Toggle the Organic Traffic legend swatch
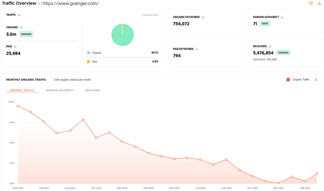Image resolution: width=324 pixels, height=191 pixels. pos(288,80)
